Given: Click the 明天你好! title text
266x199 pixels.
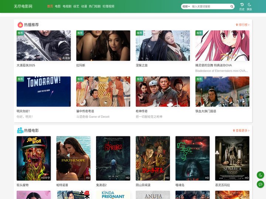Looking at the screenshot, I should tap(23, 111).
